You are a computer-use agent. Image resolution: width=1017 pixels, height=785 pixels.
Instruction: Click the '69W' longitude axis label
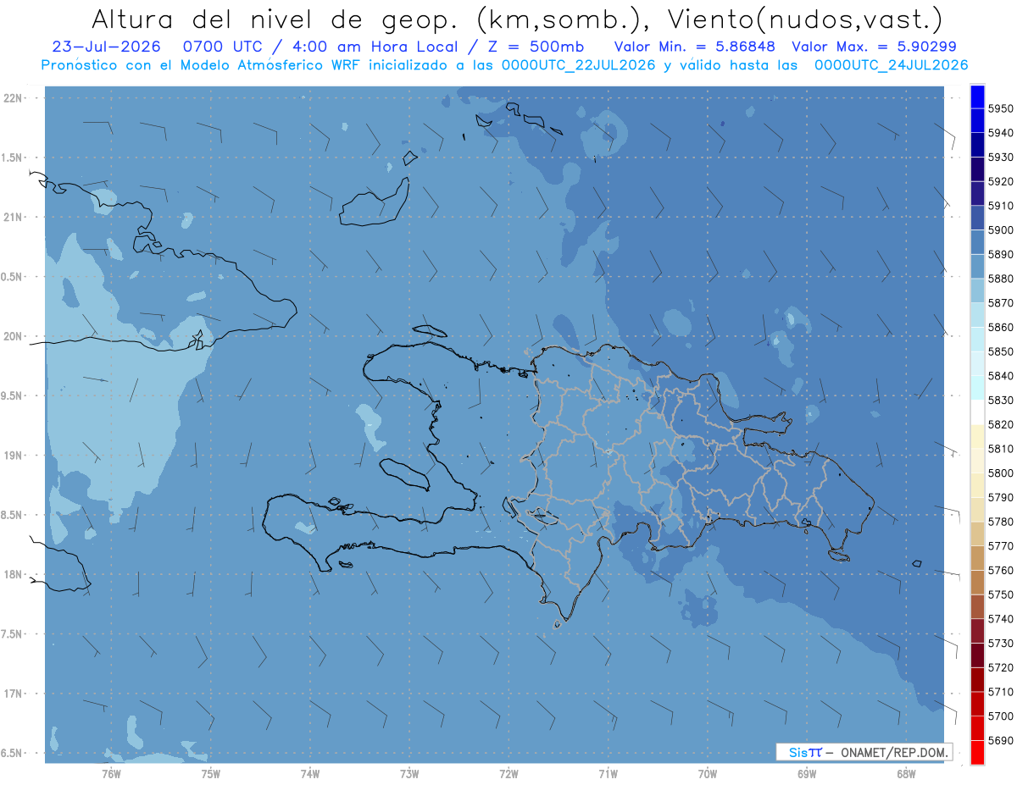pos(806,773)
